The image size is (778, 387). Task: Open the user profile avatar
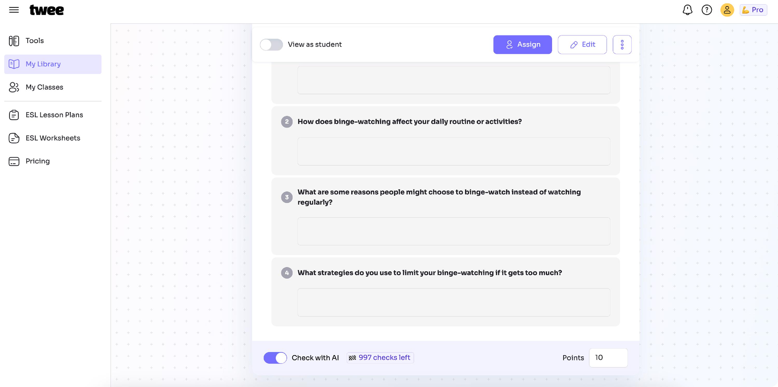click(727, 10)
